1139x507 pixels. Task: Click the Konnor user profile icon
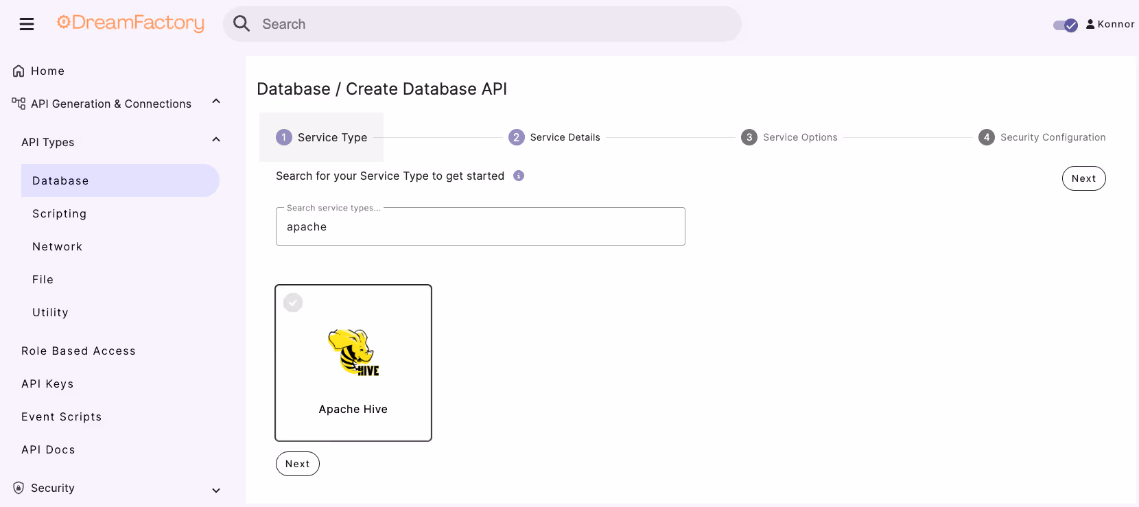click(x=1090, y=24)
